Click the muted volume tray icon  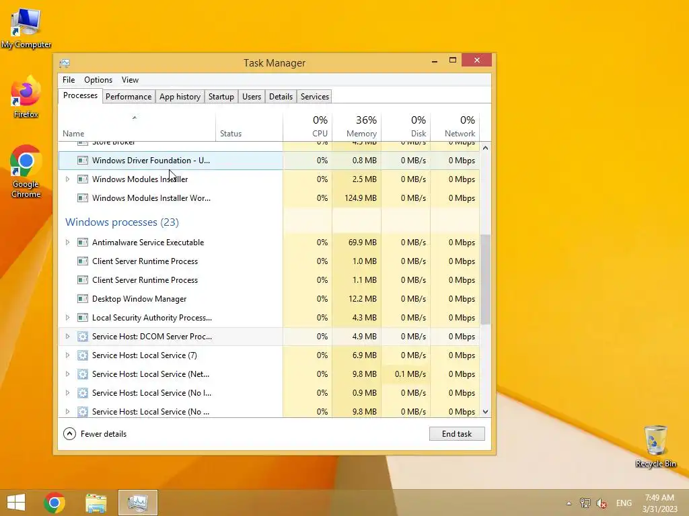602,503
